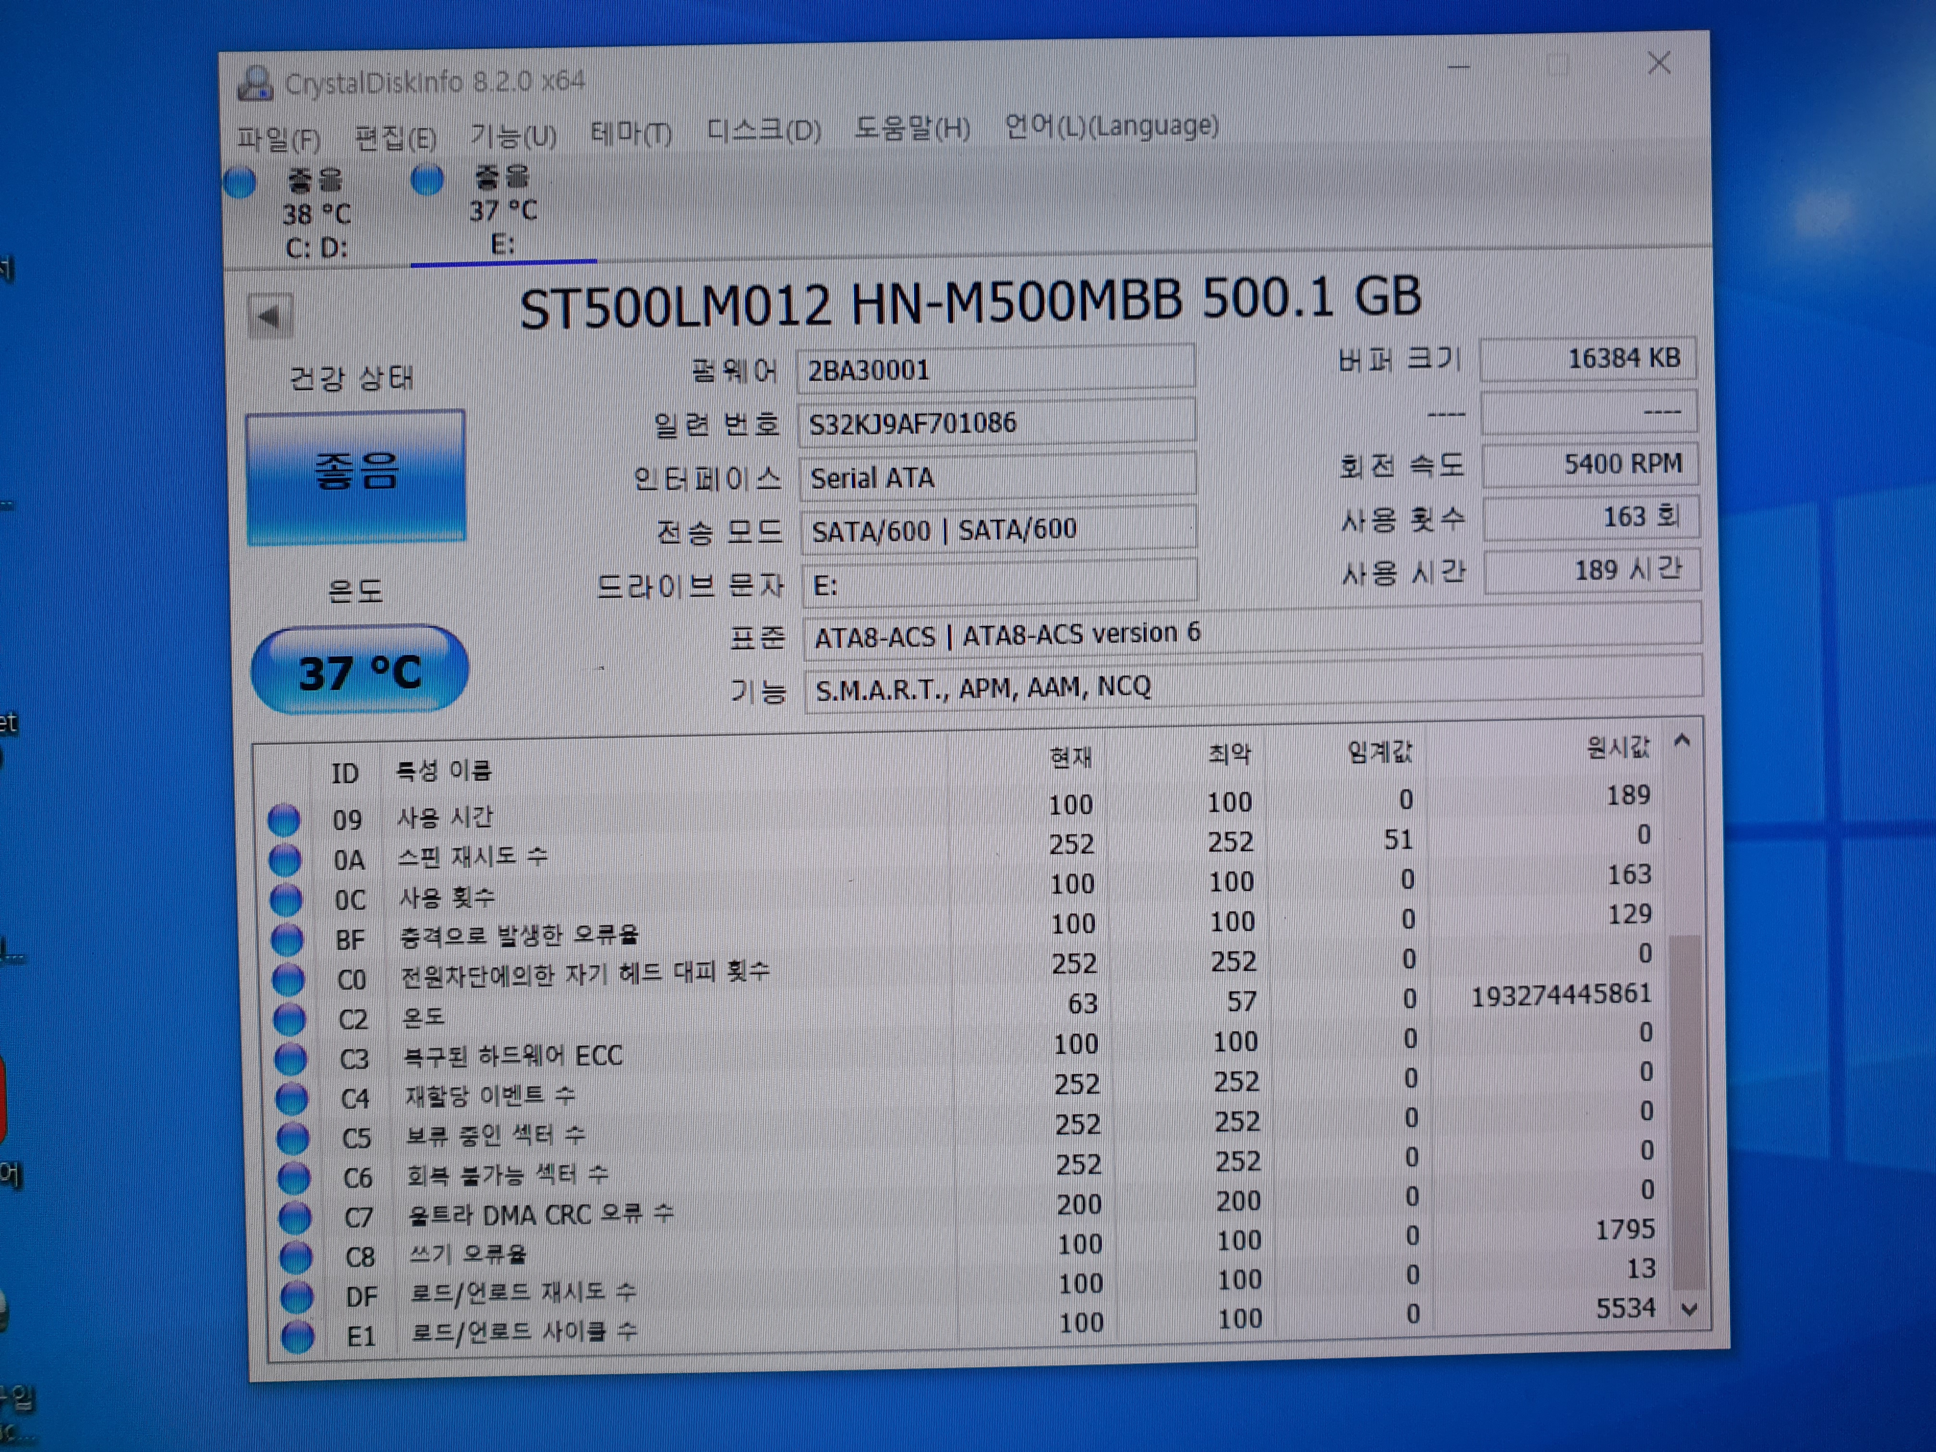Click the SMART list vertical scrollbar thumb
Viewport: 1936px width, 1452px height.
(1687, 1112)
